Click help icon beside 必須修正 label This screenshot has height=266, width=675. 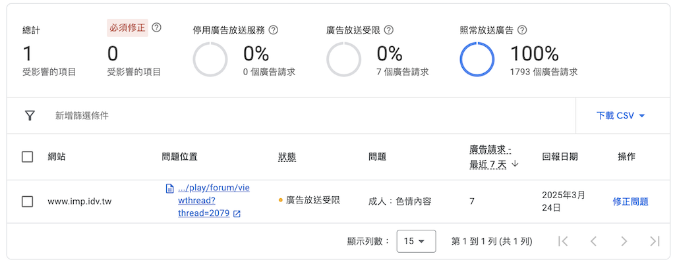tap(156, 28)
